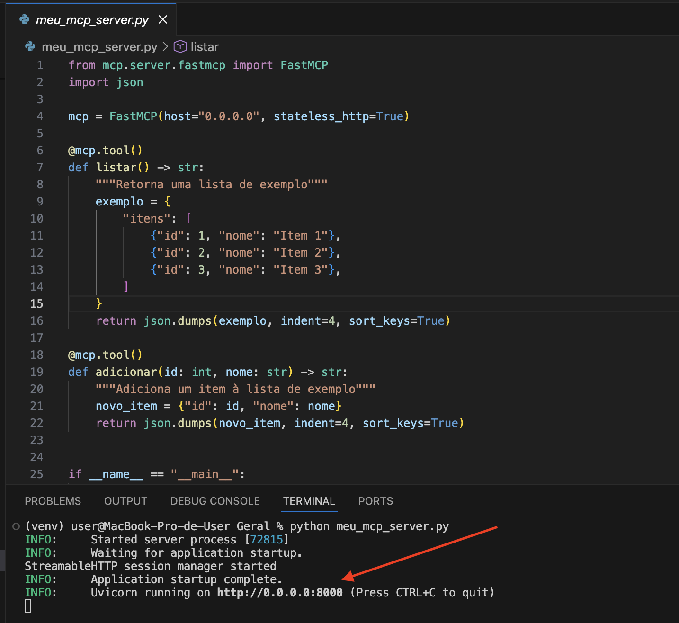Viewport: 679px width, 623px height.
Task: Click the 'exemplo' variable on line 9
Action: (x=119, y=202)
